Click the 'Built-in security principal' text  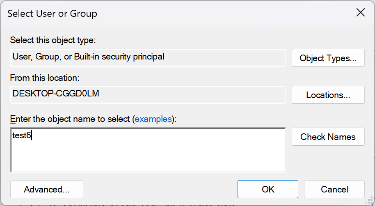coord(119,57)
